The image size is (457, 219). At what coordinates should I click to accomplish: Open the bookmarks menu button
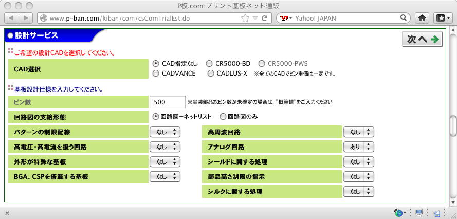(443, 18)
